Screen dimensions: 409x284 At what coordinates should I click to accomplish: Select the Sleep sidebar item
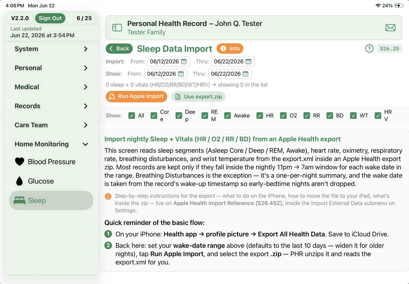tap(51, 200)
